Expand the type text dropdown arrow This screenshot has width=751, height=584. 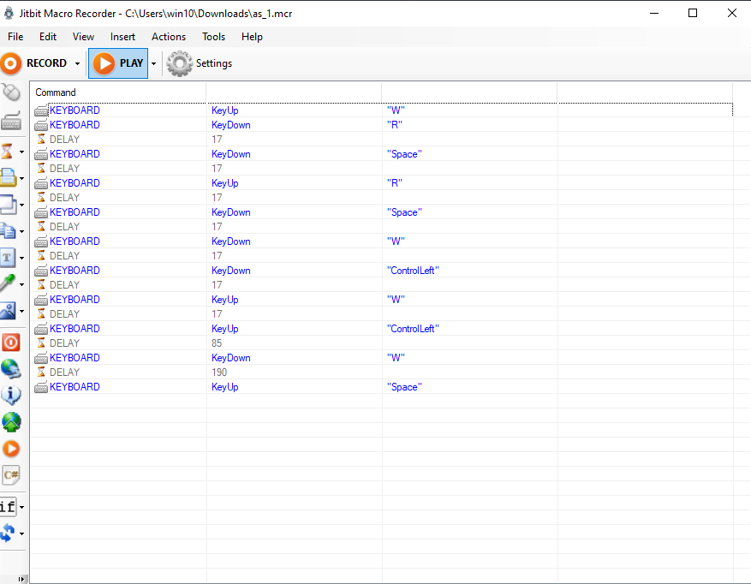click(x=21, y=259)
